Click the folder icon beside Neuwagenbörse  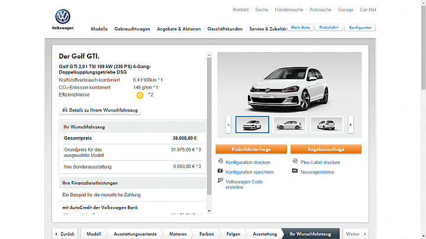pos(295,171)
